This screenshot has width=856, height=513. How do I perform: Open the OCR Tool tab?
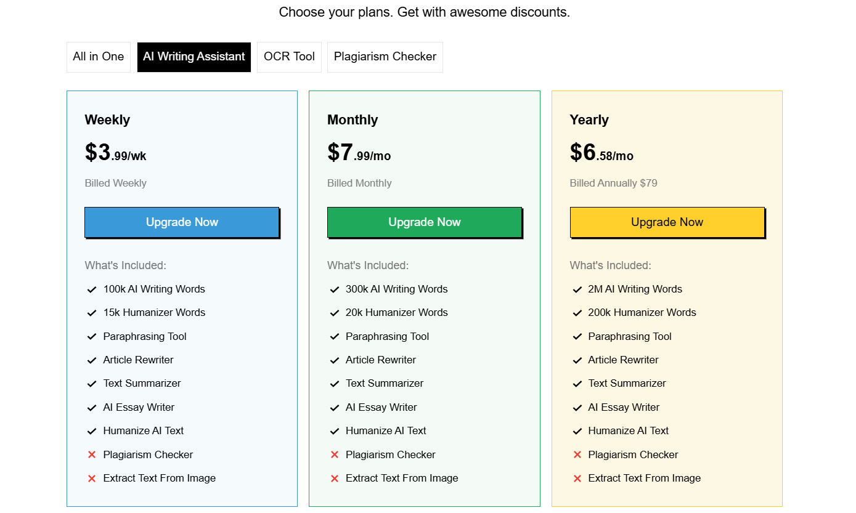point(289,57)
